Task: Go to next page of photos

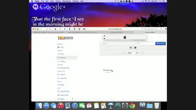Action: pos(141,53)
